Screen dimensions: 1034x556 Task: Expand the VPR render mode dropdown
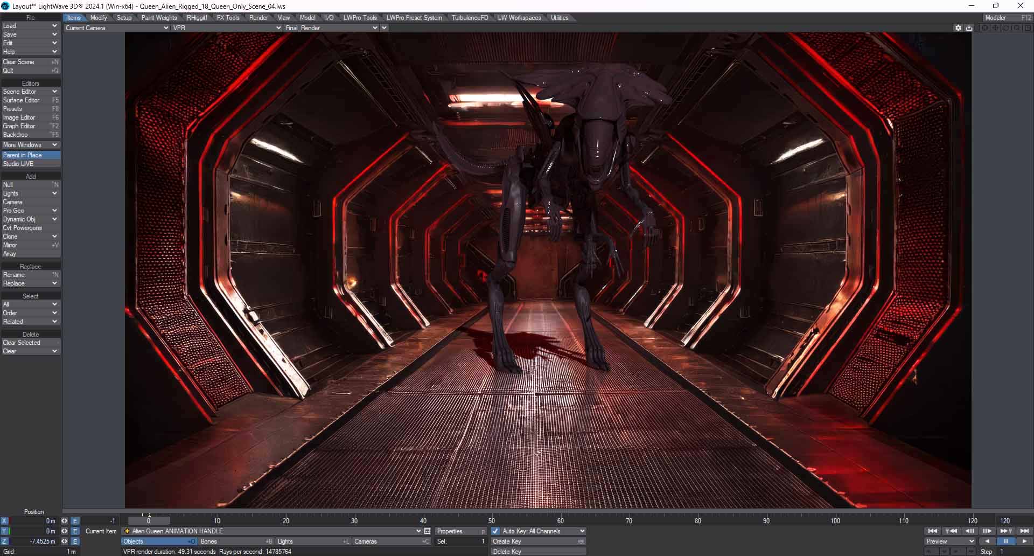click(227, 28)
